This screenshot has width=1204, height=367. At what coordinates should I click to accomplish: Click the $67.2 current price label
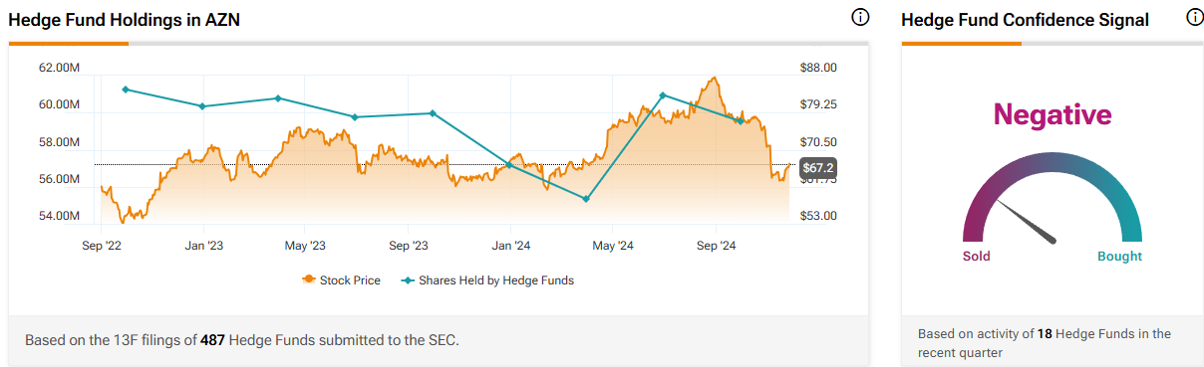[x=817, y=167]
